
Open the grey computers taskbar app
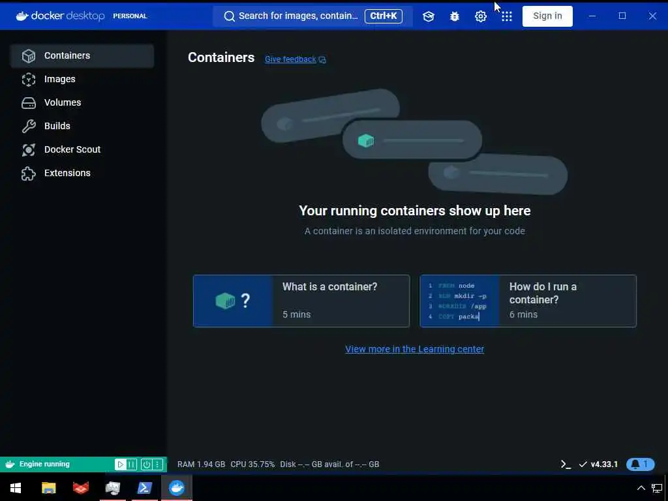pos(112,488)
